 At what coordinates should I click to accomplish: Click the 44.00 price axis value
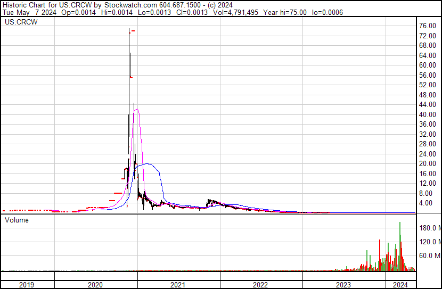[428, 105]
